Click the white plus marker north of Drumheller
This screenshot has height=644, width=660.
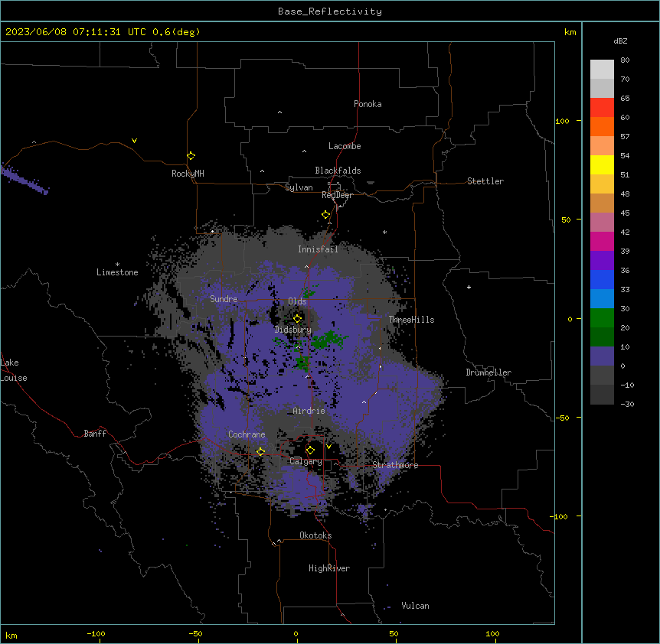coord(469,287)
